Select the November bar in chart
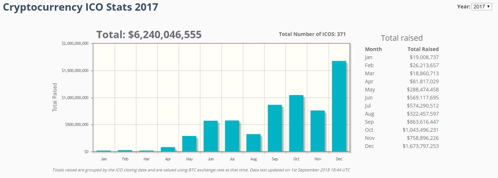The height and width of the screenshot is (178, 498). click(x=318, y=131)
